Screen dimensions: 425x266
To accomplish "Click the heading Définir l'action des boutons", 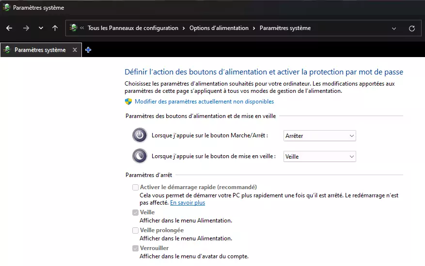I will pos(264,72).
